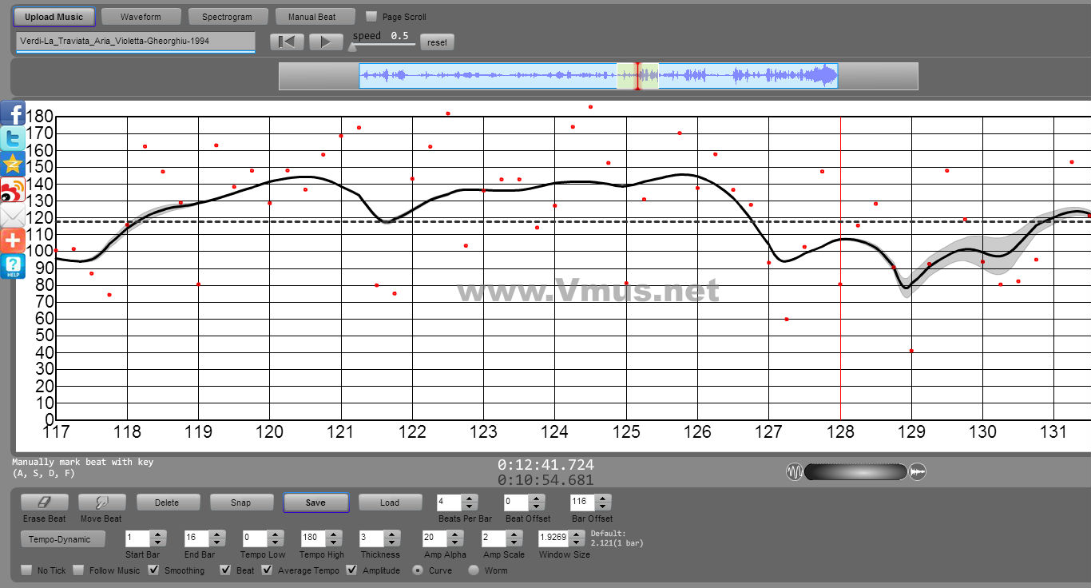This screenshot has height=588, width=1091.
Task: Switch to the Spectrogram view
Action: (227, 17)
